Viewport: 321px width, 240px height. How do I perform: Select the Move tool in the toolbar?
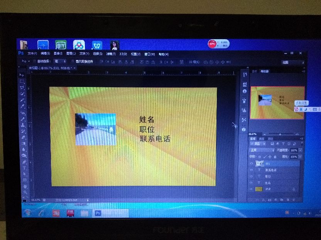(22, 75)
